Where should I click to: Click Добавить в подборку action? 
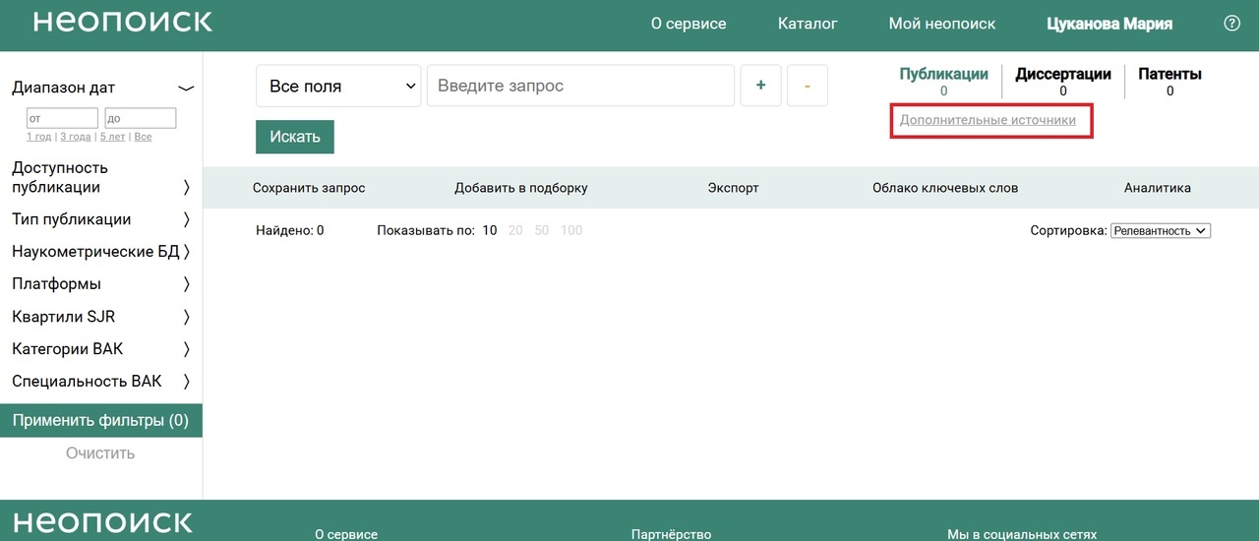[x=521, y=188]
